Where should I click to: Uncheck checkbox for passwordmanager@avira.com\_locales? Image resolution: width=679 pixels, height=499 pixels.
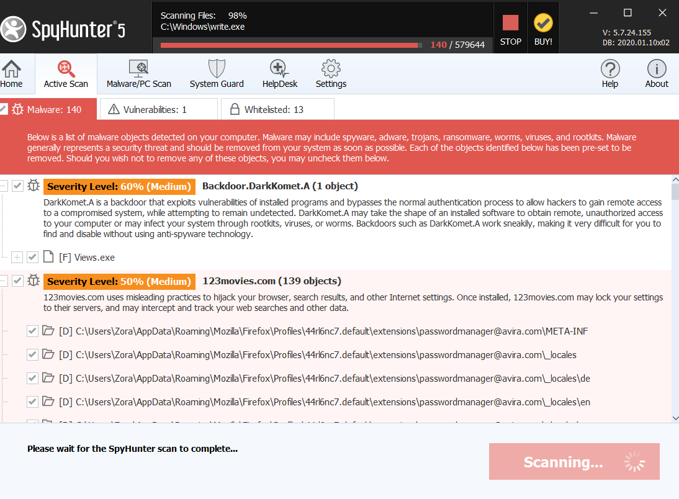(x=32, y=355)
